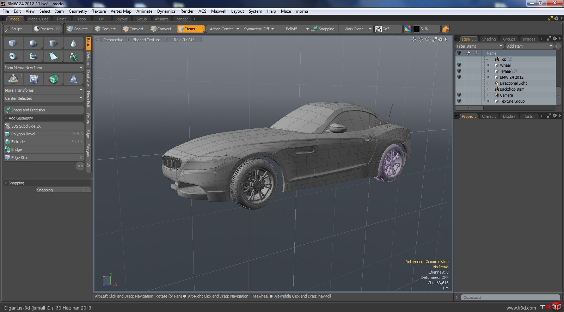Screen dimensions: 564x312
Task: Click the Perspective viewport type button
Action: 113,40
